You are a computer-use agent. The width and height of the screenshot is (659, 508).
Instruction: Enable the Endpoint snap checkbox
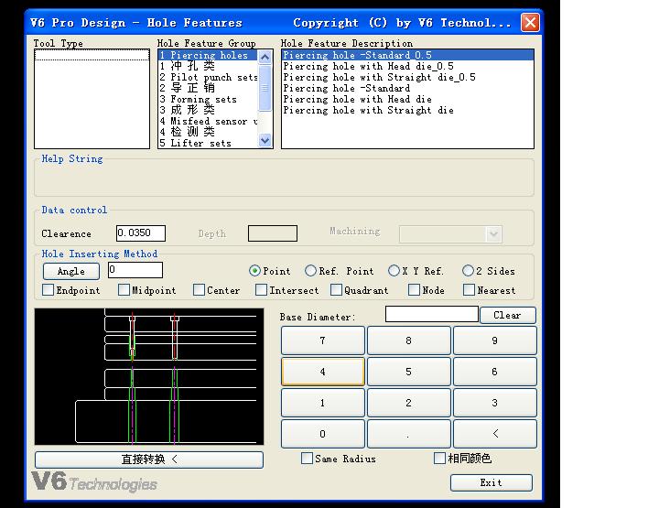[49, 290]
